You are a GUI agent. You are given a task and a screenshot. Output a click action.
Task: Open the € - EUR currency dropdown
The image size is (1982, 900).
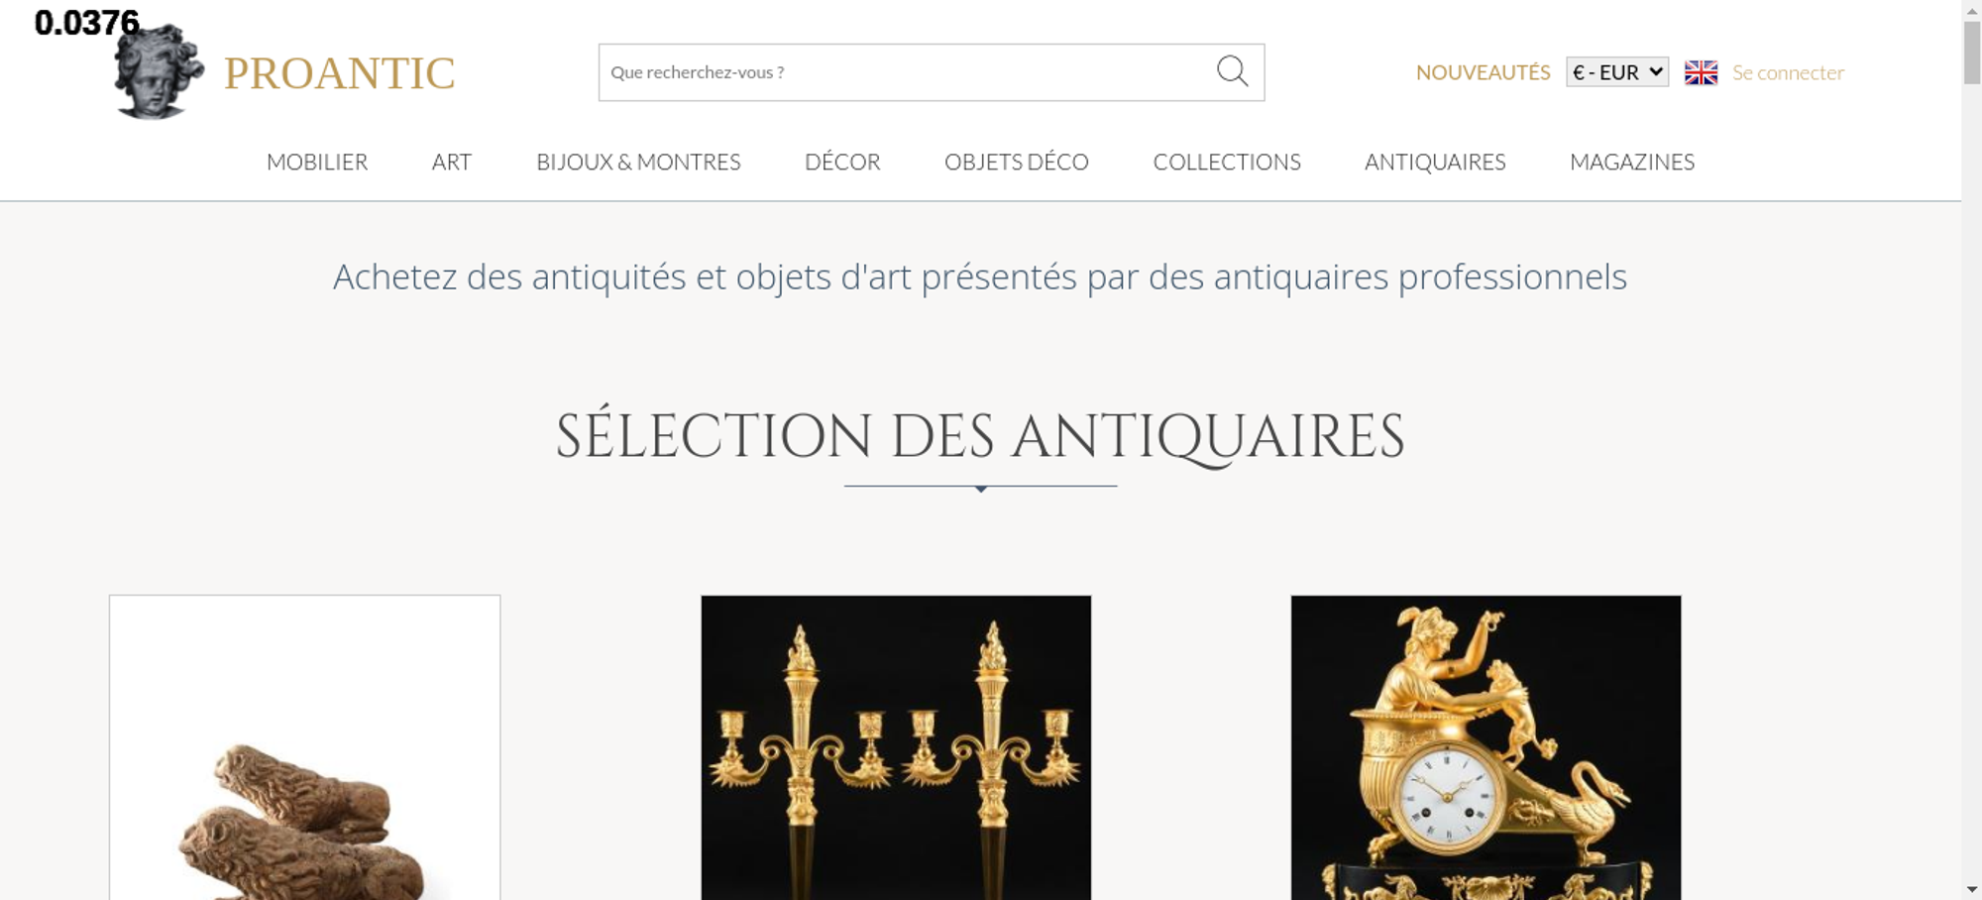point(1617,72)
